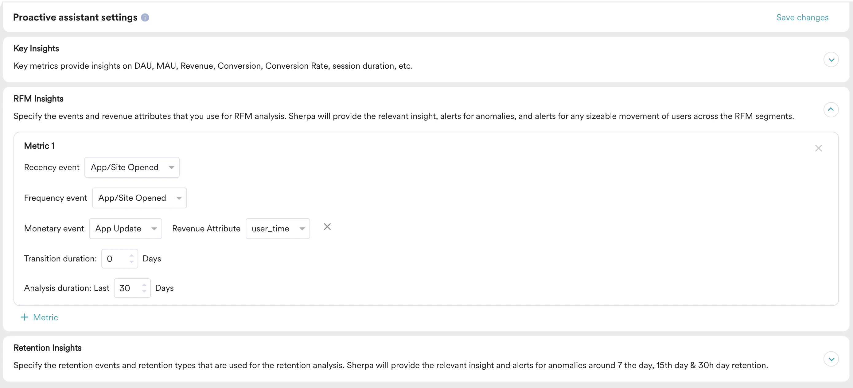Click Save changes
Image resolution: width=853 pixels, height=388 pixels.
tap(802, 17)
